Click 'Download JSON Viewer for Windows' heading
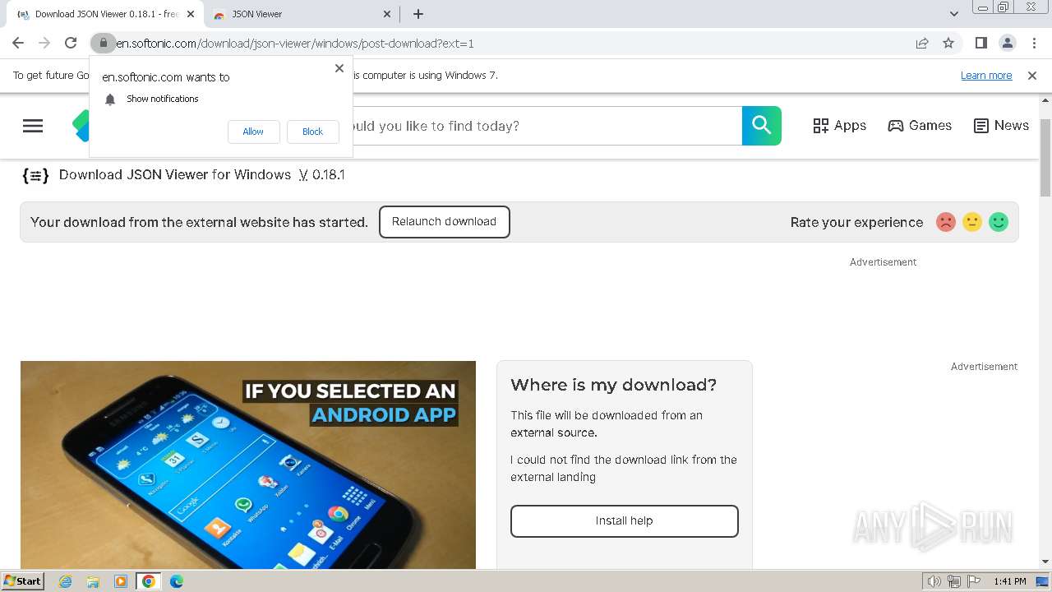This screenshot has height=592, width=1052. [175, 174]
